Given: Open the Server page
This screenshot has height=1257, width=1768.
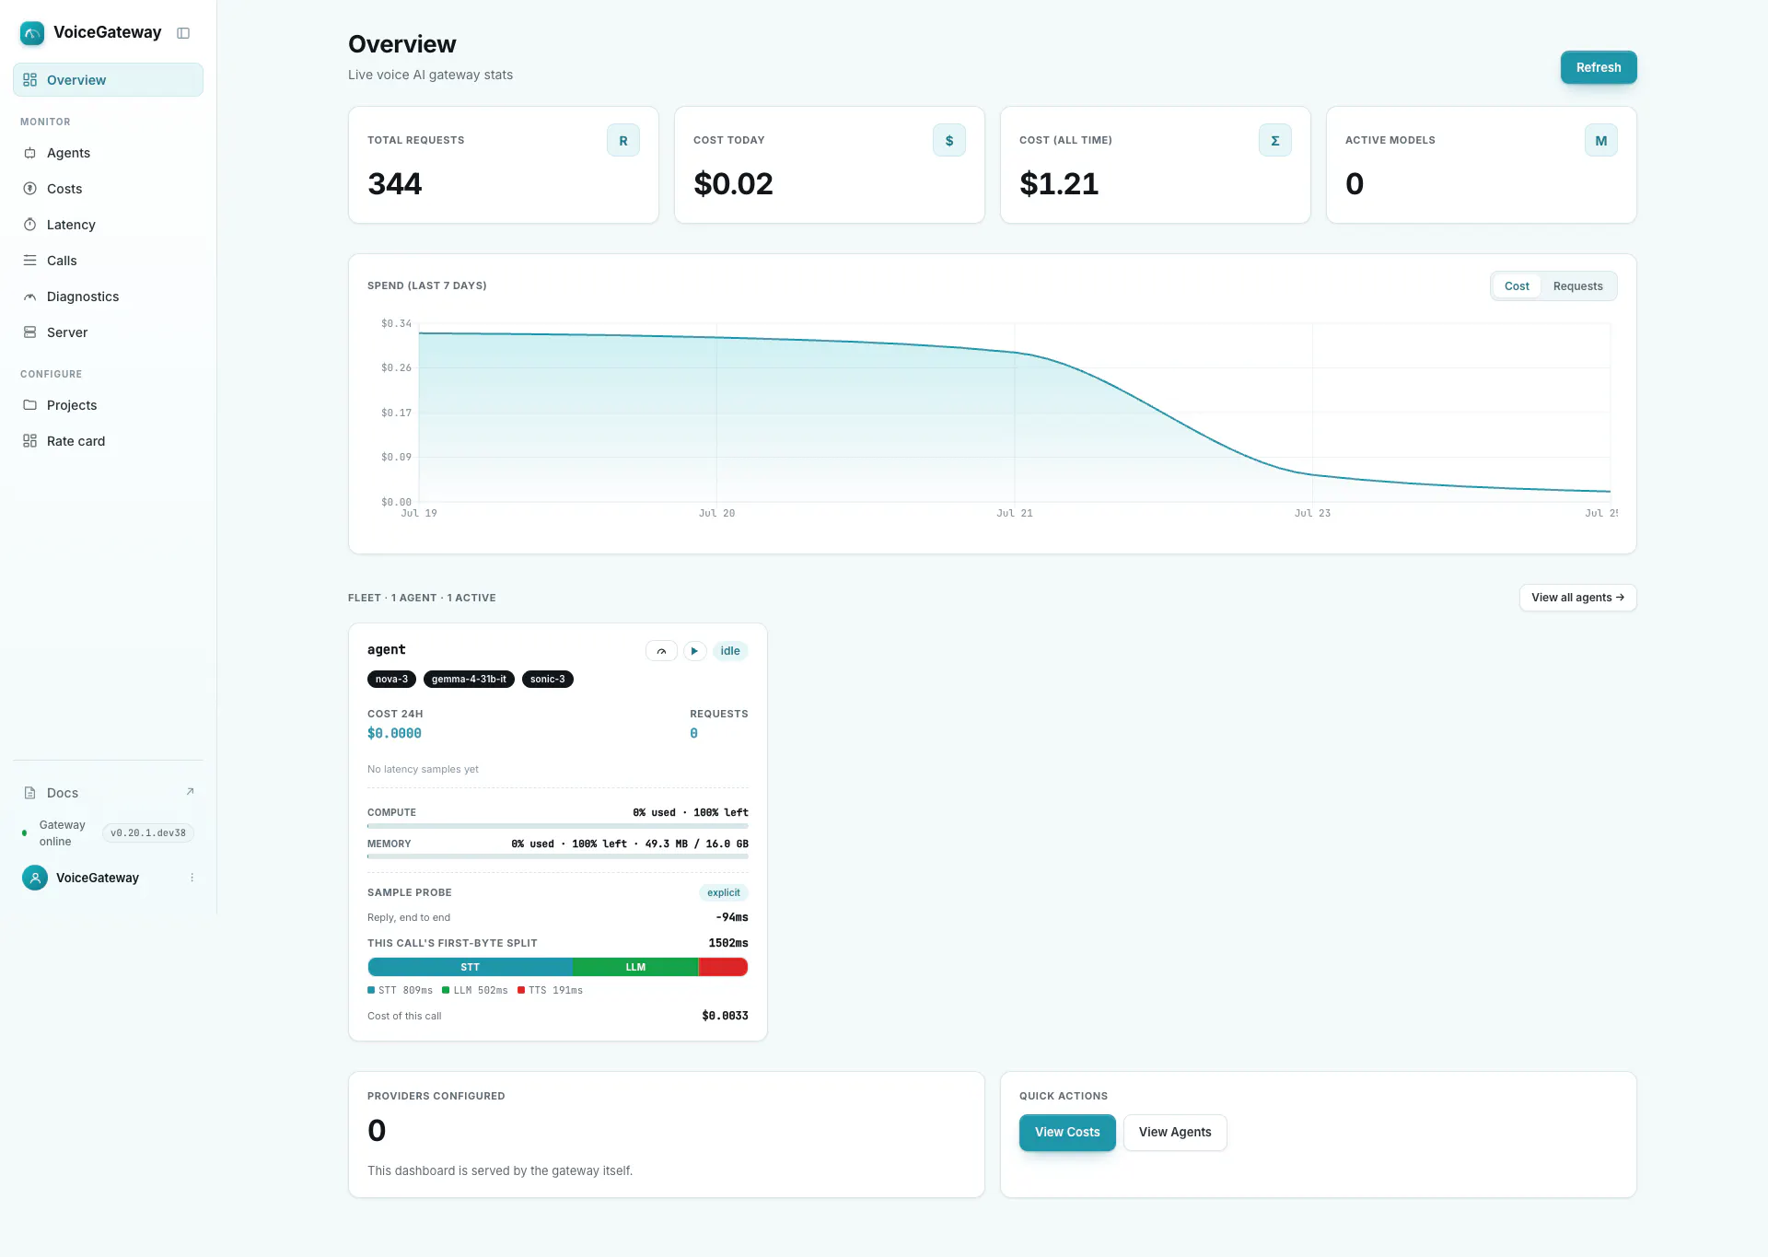Looking at the screenshot, I should coord(108,332).
